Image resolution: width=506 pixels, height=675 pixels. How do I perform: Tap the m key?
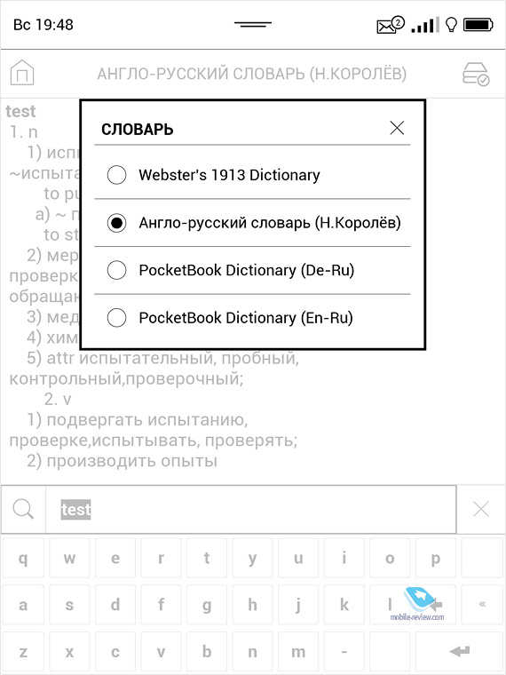pyautogui.click(x=298, y=651)
